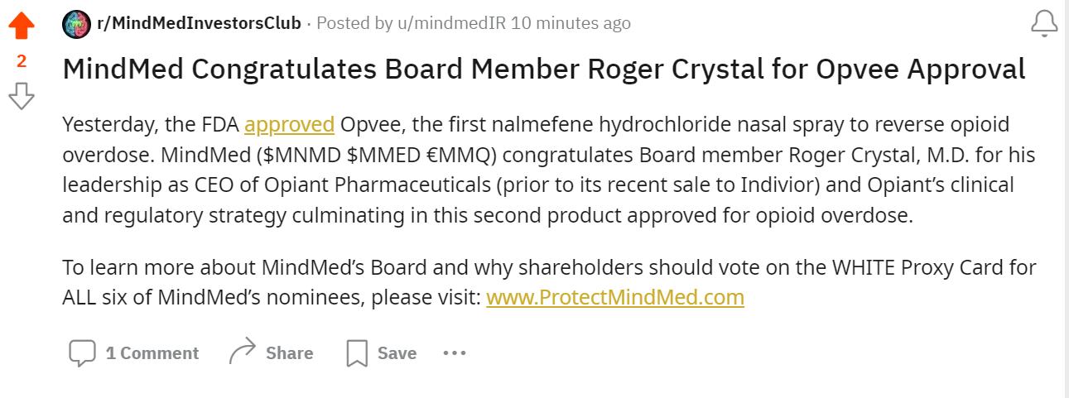The width and height of the screenshot is (1069, 398).
Task: Click the share arrow icon
Action: point(242,352)
